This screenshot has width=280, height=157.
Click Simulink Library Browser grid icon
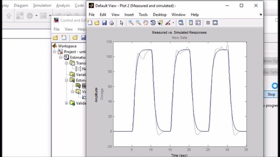pos(20,16)
